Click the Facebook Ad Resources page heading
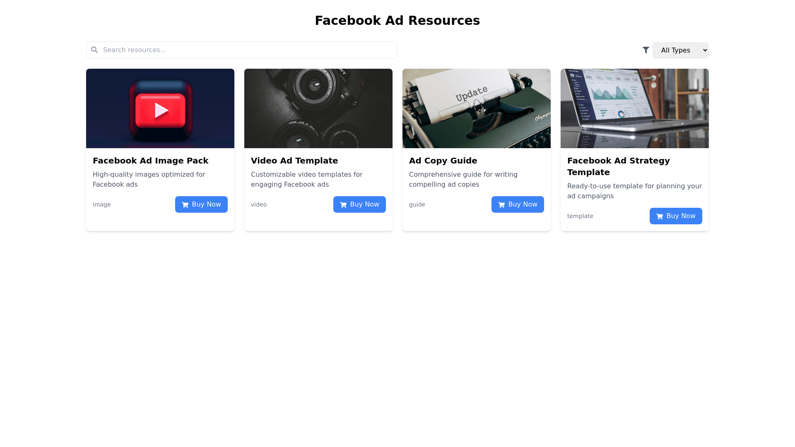795x447 pixels. point(397,20)
